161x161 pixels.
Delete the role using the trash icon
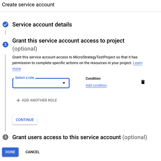pyautogui.click(x=143, y=82)
